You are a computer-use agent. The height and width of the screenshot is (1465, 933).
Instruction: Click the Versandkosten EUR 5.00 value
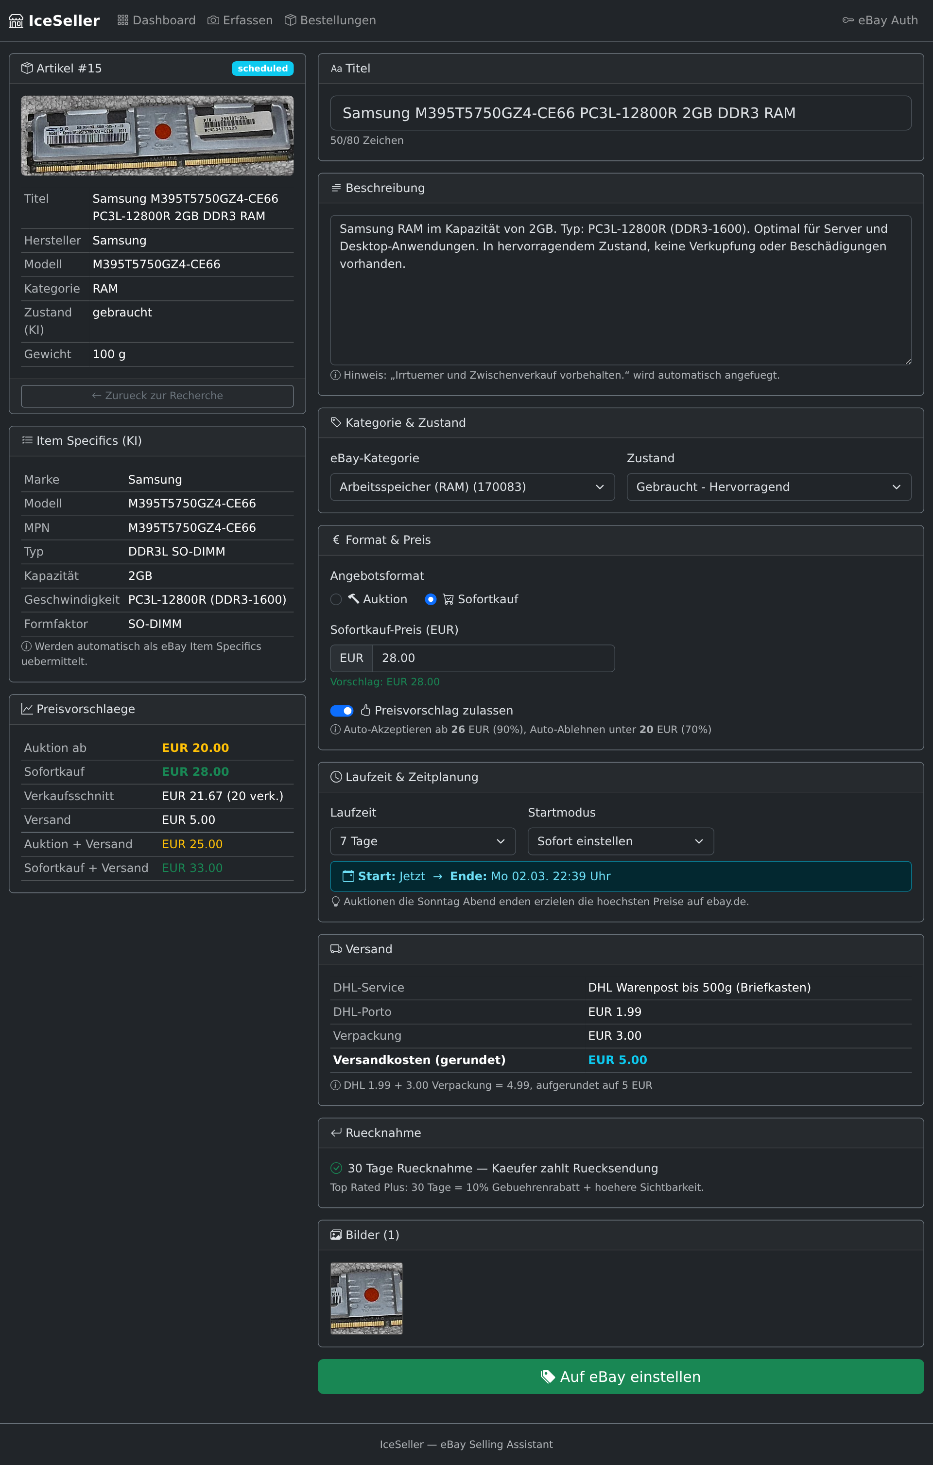click(x=617, y=1060)
